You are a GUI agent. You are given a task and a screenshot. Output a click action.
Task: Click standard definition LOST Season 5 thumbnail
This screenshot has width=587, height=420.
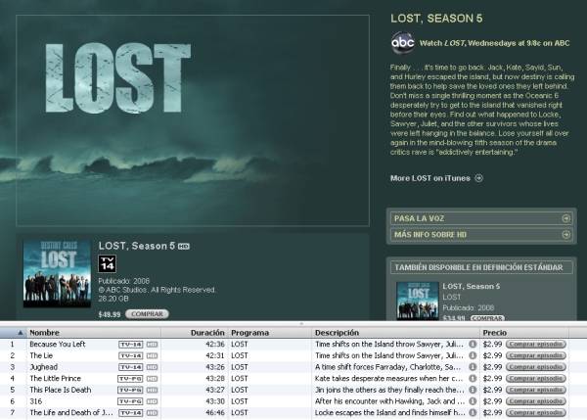coord(418,301)
